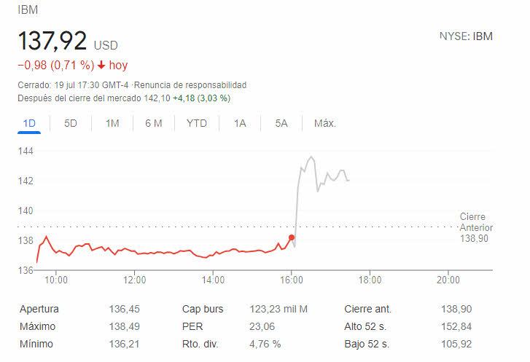This screenshot has height=362, width=530.
Task: Open the Máx. range tab
Action: [325, 123]
